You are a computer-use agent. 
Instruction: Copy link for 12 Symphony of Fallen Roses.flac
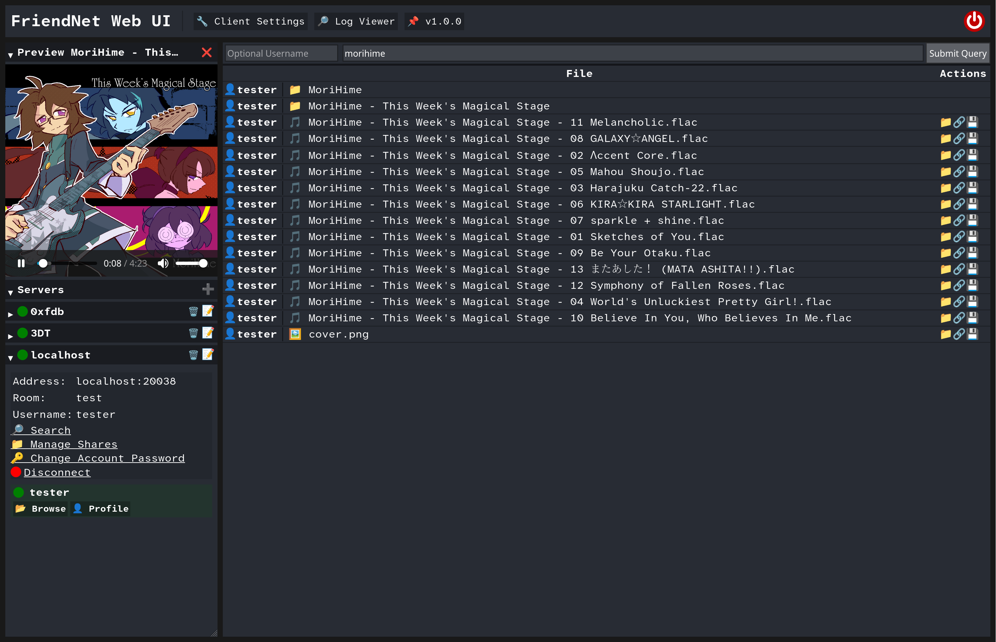(x=959, y=285)
